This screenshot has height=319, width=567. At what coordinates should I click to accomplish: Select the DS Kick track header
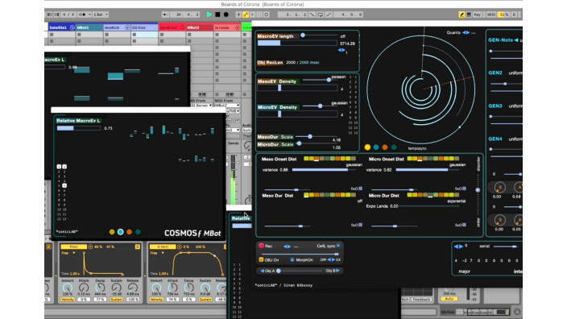(144, 27)
